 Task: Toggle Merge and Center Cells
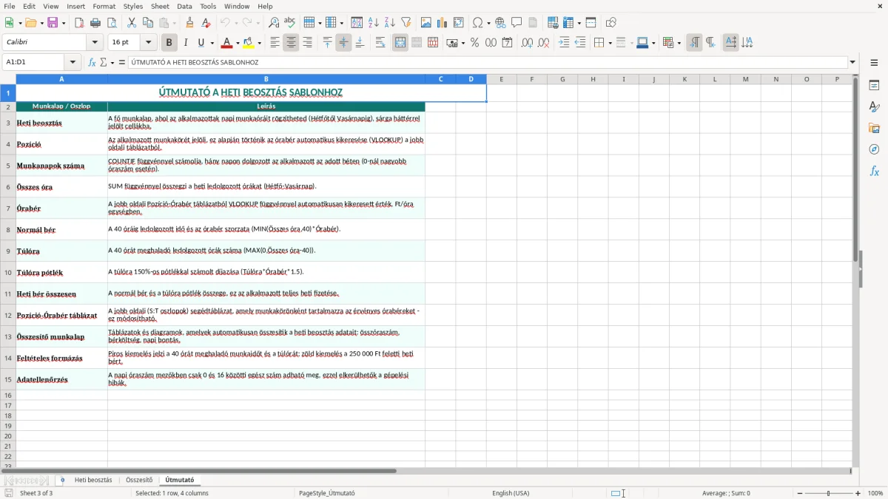[x=400, y=43]
